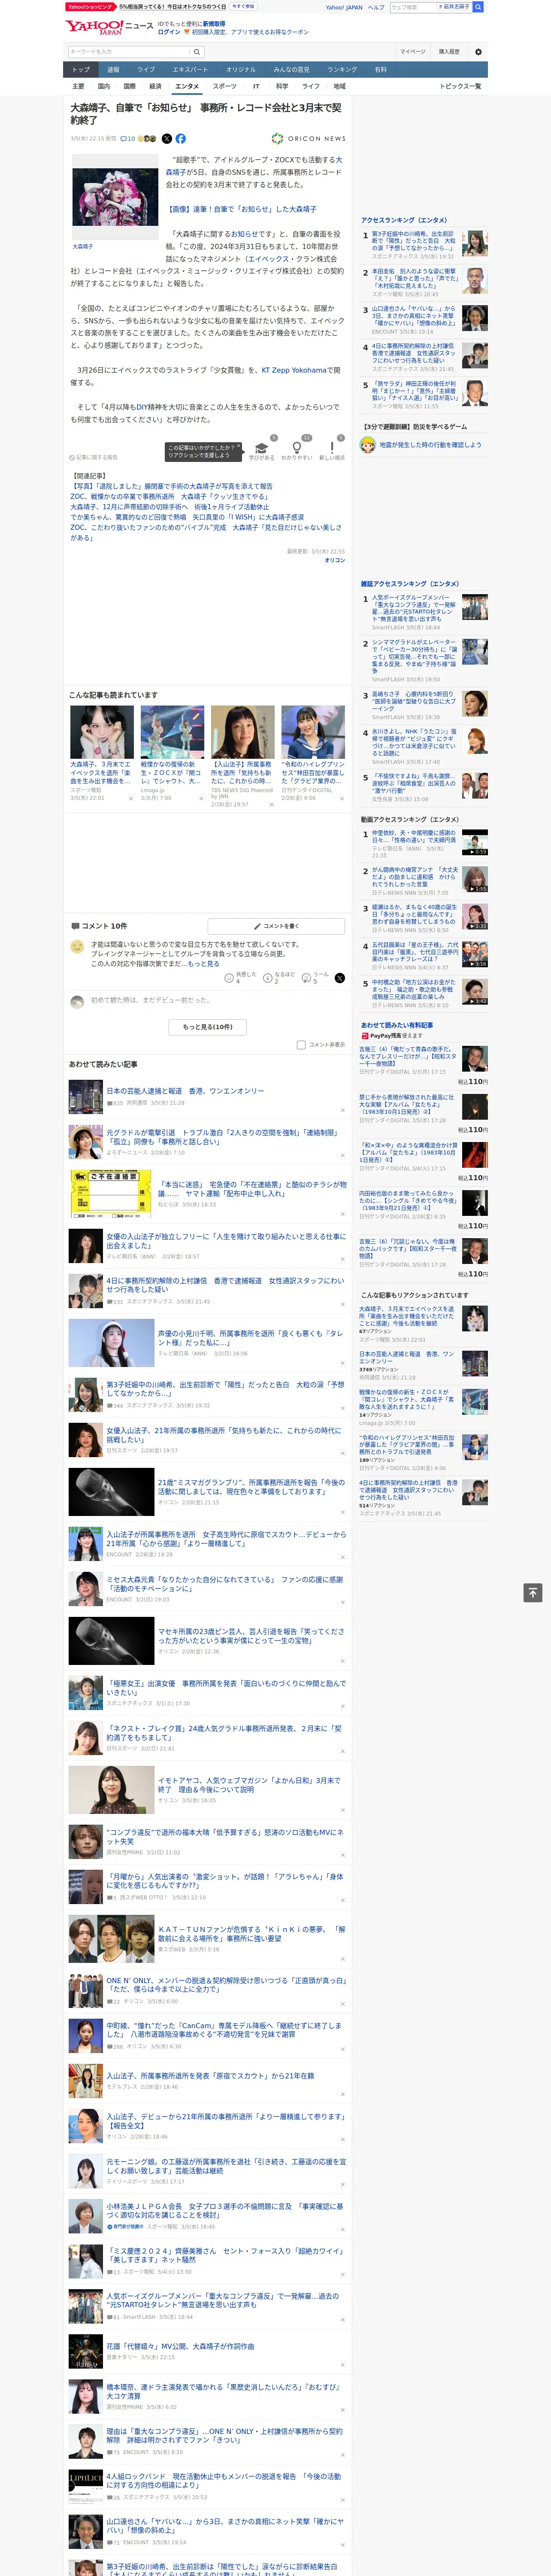Toggle the コメント非表示 checkbox
The image size is (551, 2576).
[301, 1044]
